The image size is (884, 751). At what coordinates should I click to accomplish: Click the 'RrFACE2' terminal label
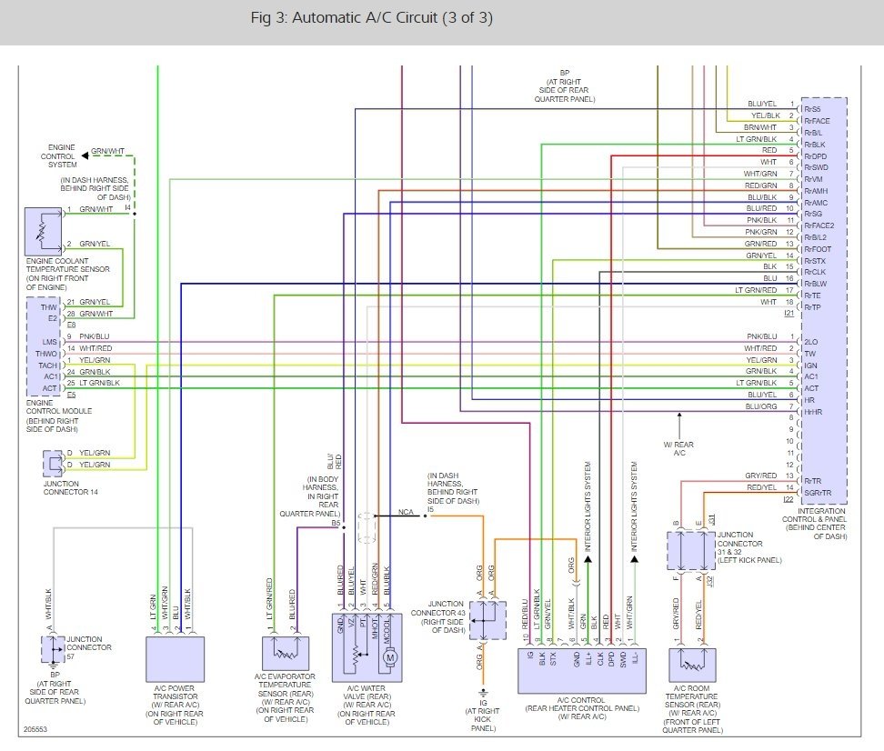[819, 225]
